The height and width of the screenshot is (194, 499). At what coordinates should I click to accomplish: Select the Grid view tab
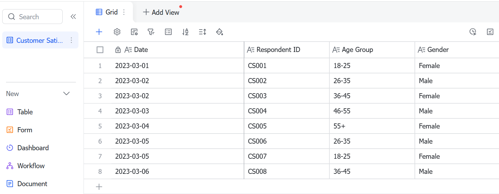click(x=107, y=12)
